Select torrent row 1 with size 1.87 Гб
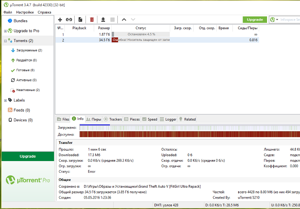The height and width of the screenshot is (209, 300). (x=157, y=34)
